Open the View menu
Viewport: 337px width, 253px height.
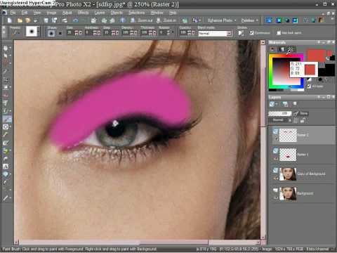37,13
